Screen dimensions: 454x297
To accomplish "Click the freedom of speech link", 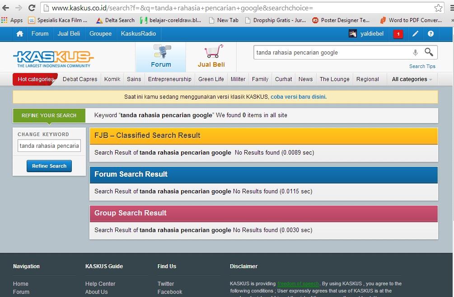I will (x=298, y=284).
